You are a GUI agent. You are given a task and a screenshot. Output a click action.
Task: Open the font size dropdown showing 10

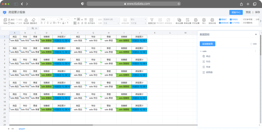(65, 19)
